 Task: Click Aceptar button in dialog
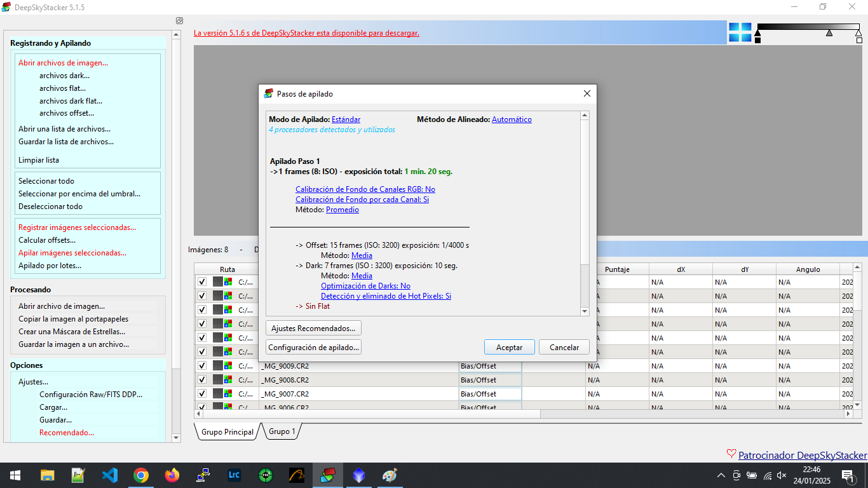point(509,348)
